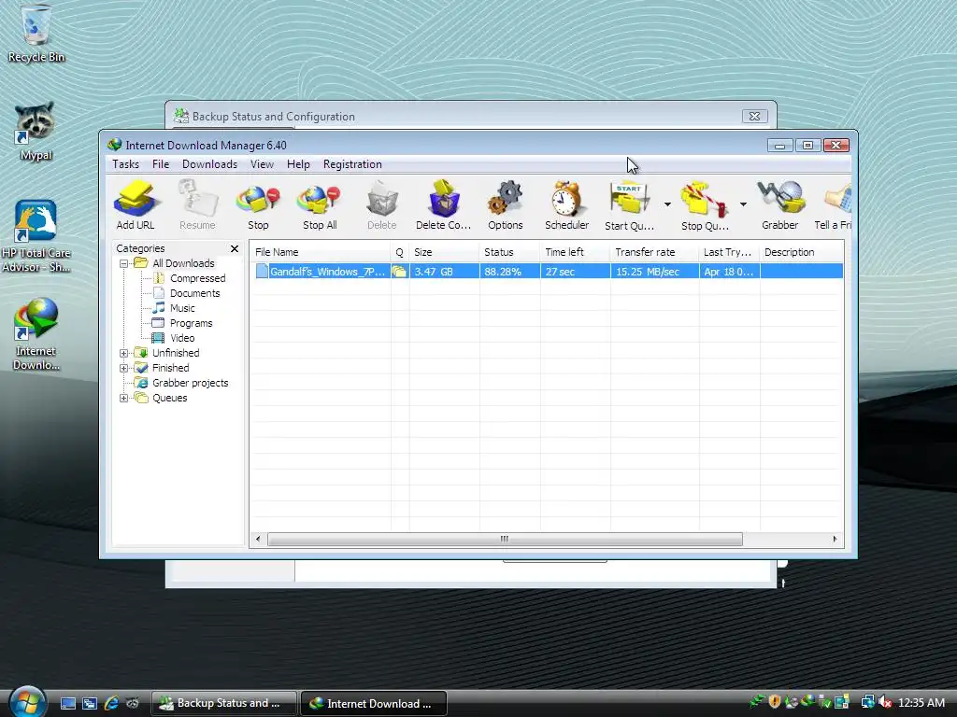Click Internet Explorer quick launch icon

point(111,703)
